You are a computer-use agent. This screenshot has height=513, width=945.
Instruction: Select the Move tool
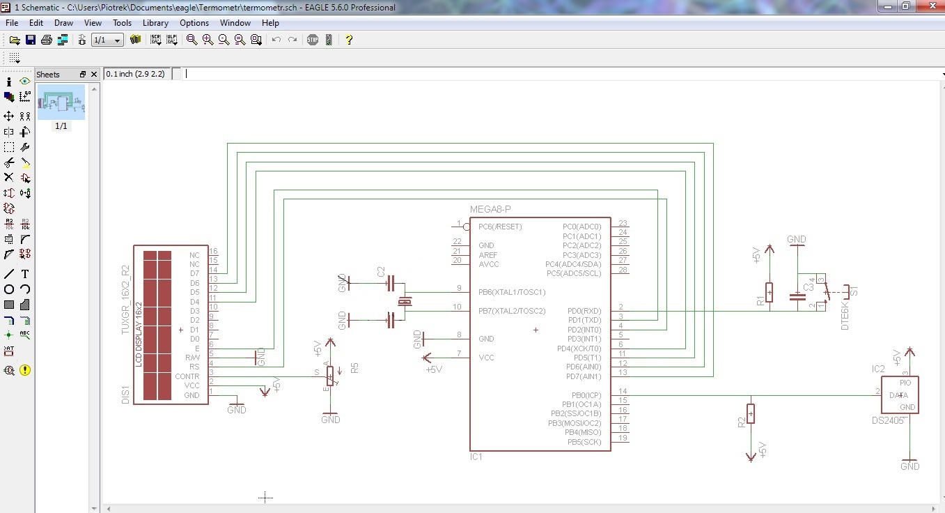9,116
